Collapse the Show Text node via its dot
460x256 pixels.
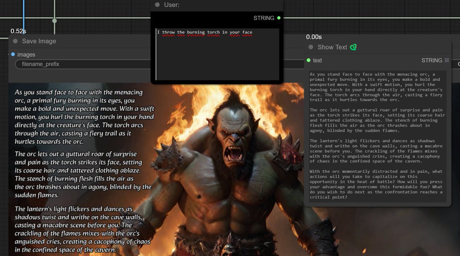pos(311,47)
